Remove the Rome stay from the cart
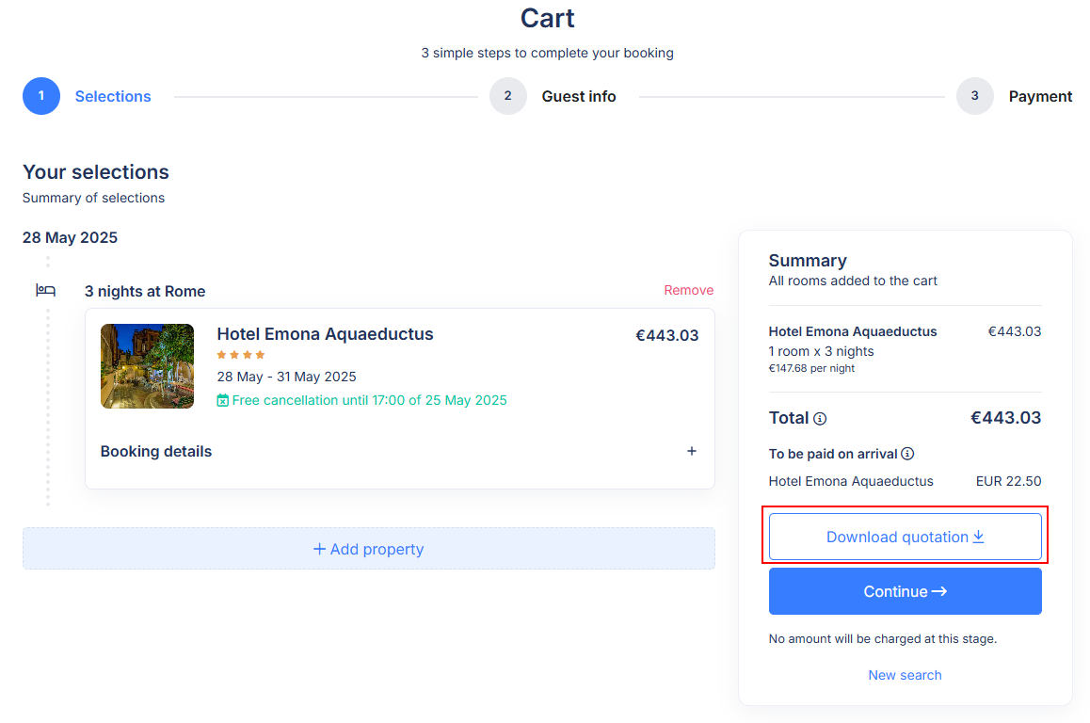 [688, 290]
